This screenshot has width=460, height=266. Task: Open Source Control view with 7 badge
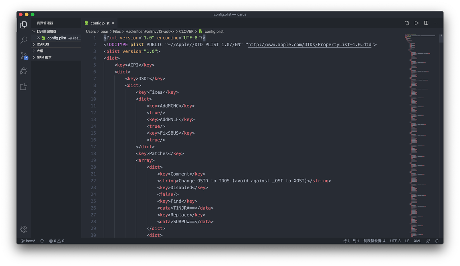24,56
